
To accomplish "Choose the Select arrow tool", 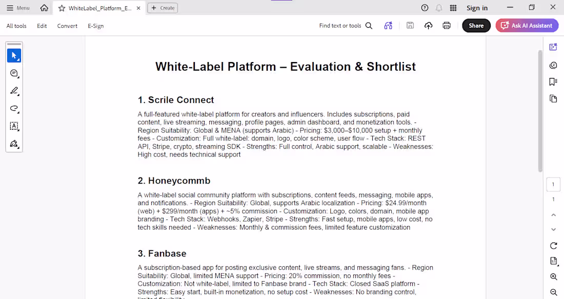I will click(14, 56).
